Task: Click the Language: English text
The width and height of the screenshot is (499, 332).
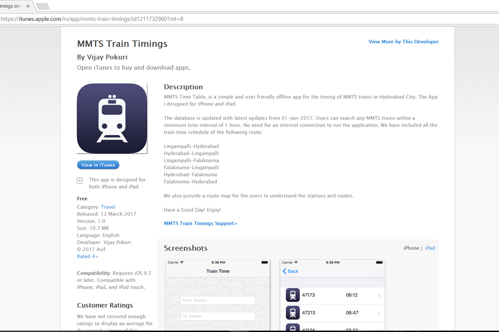Action: coord(98,235)
